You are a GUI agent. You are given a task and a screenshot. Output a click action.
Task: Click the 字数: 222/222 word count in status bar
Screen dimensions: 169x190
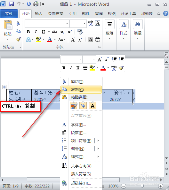[x=37, y=186]
